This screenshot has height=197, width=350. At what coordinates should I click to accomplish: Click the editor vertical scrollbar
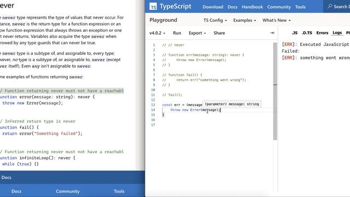(275, 91)
